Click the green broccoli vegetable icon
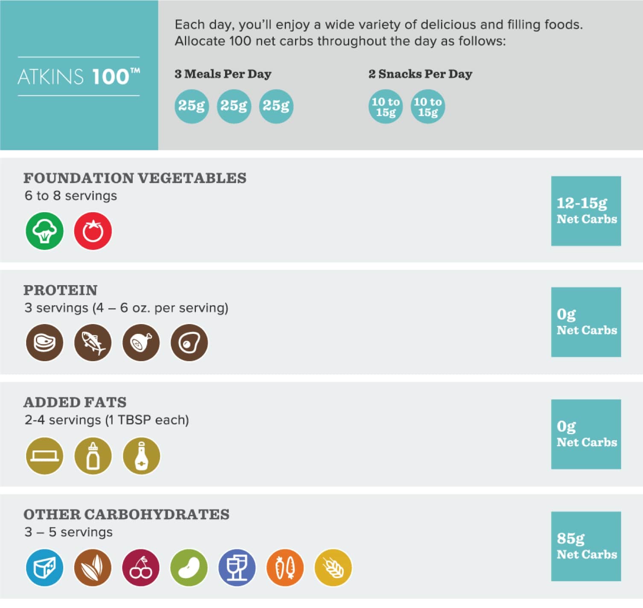The image size is (643, 608). pyautogui.click(x=44, y=231)
